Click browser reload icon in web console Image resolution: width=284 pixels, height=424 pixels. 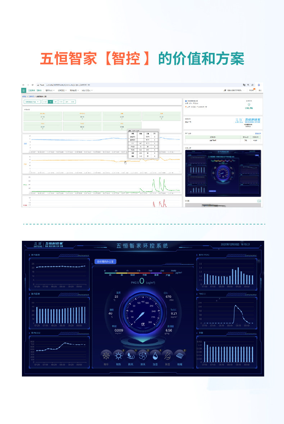32,85
